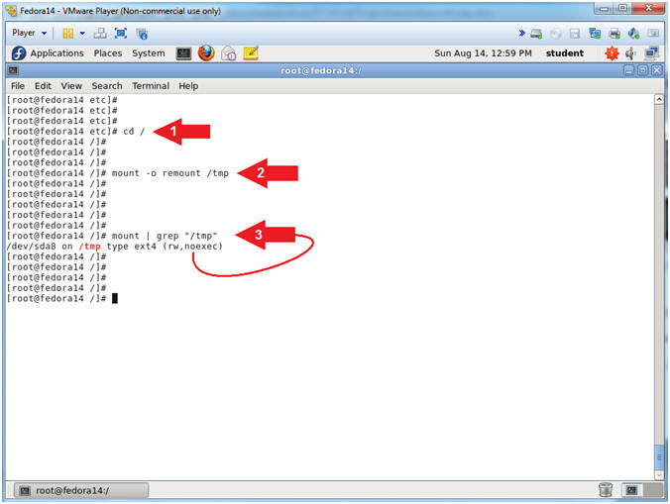Click the terminal scrollbar thumb

[659, 456]
